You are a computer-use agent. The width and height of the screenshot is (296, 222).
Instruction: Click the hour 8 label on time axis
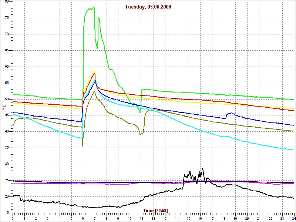[107, 219]
